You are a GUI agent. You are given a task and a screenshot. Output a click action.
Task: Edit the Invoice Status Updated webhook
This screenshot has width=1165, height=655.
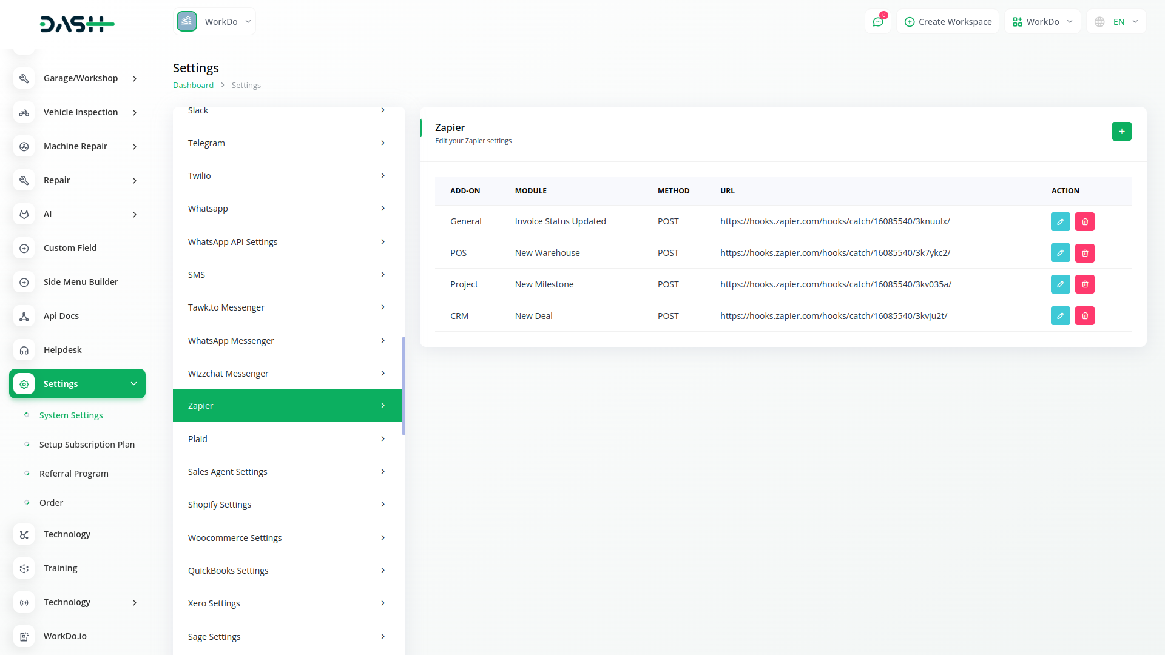(x=1060, y=221)
